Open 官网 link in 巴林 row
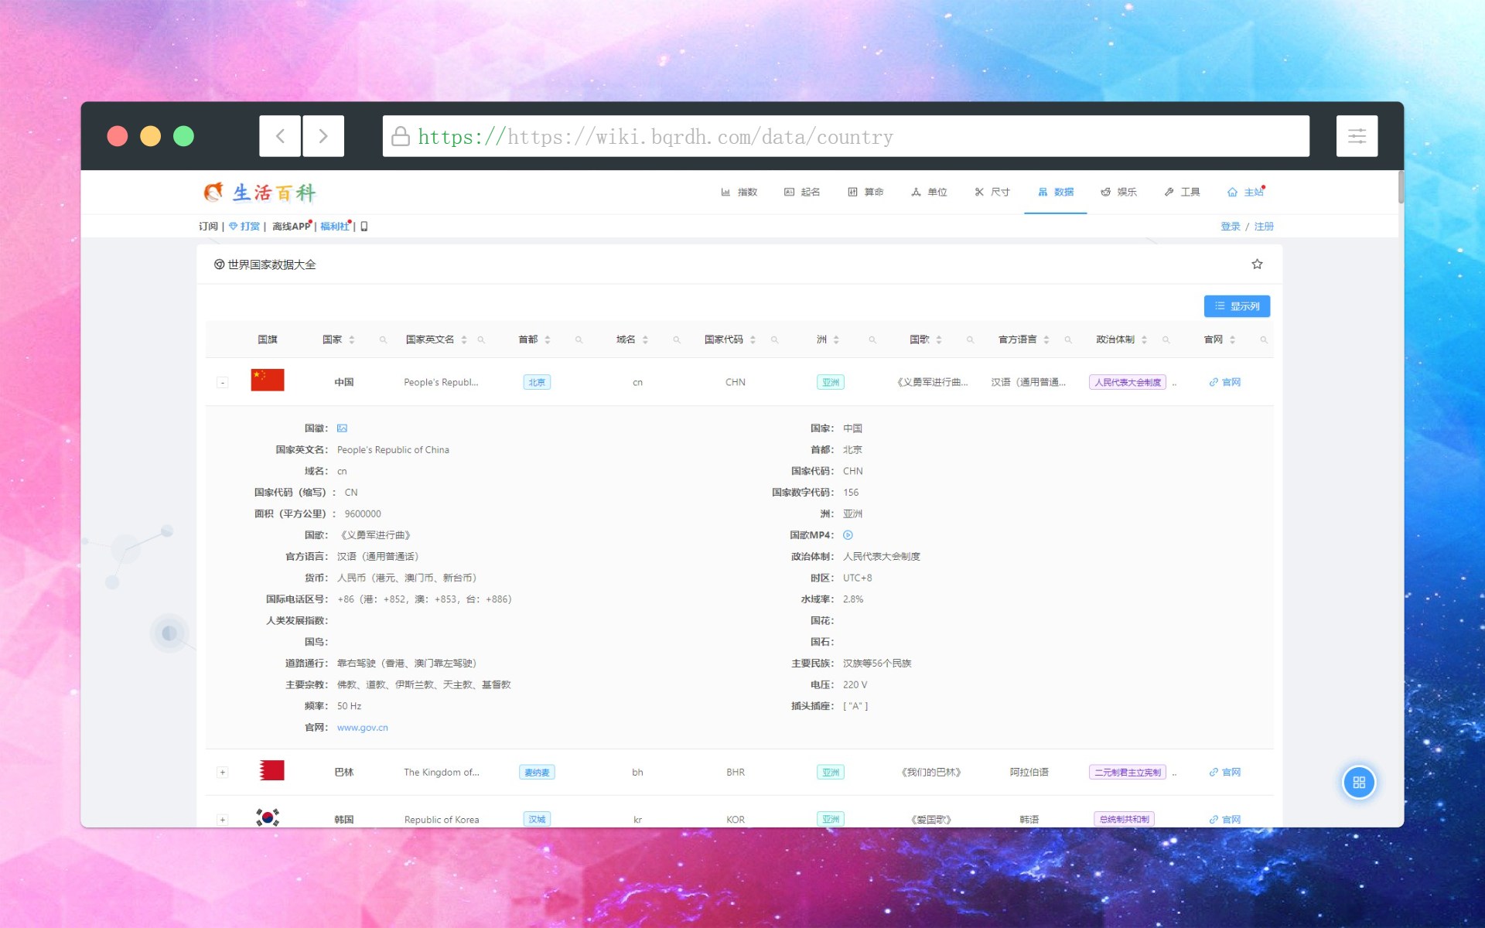 pyautogui.click(x=1224, y=772)
